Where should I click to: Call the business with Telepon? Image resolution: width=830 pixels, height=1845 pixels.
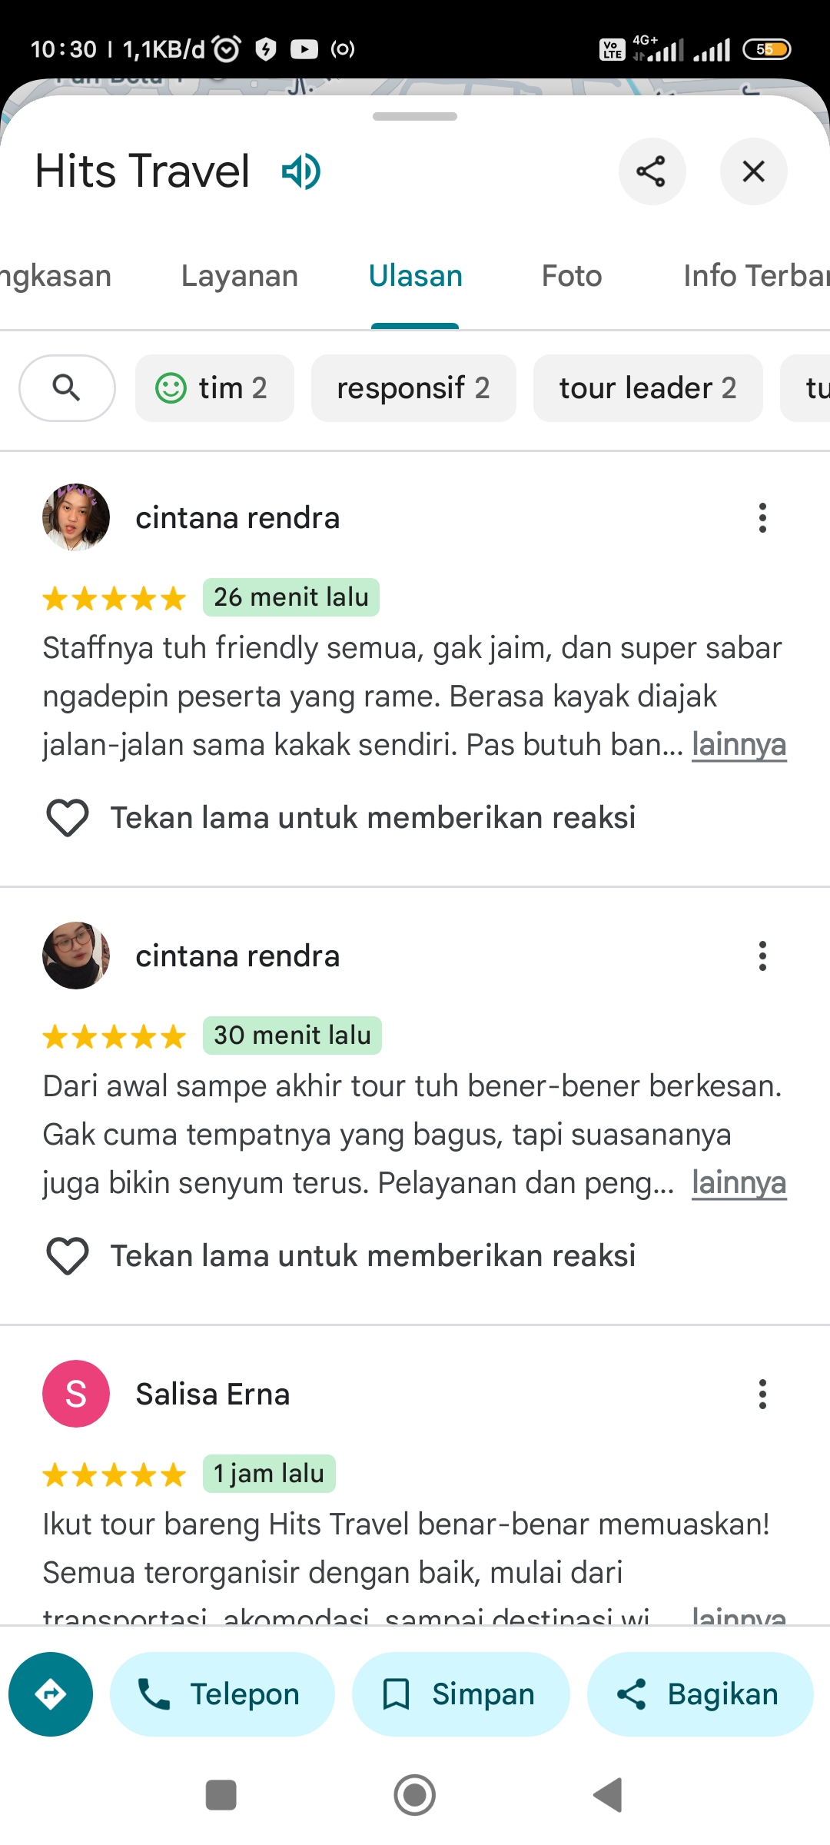pos(222,1694)
